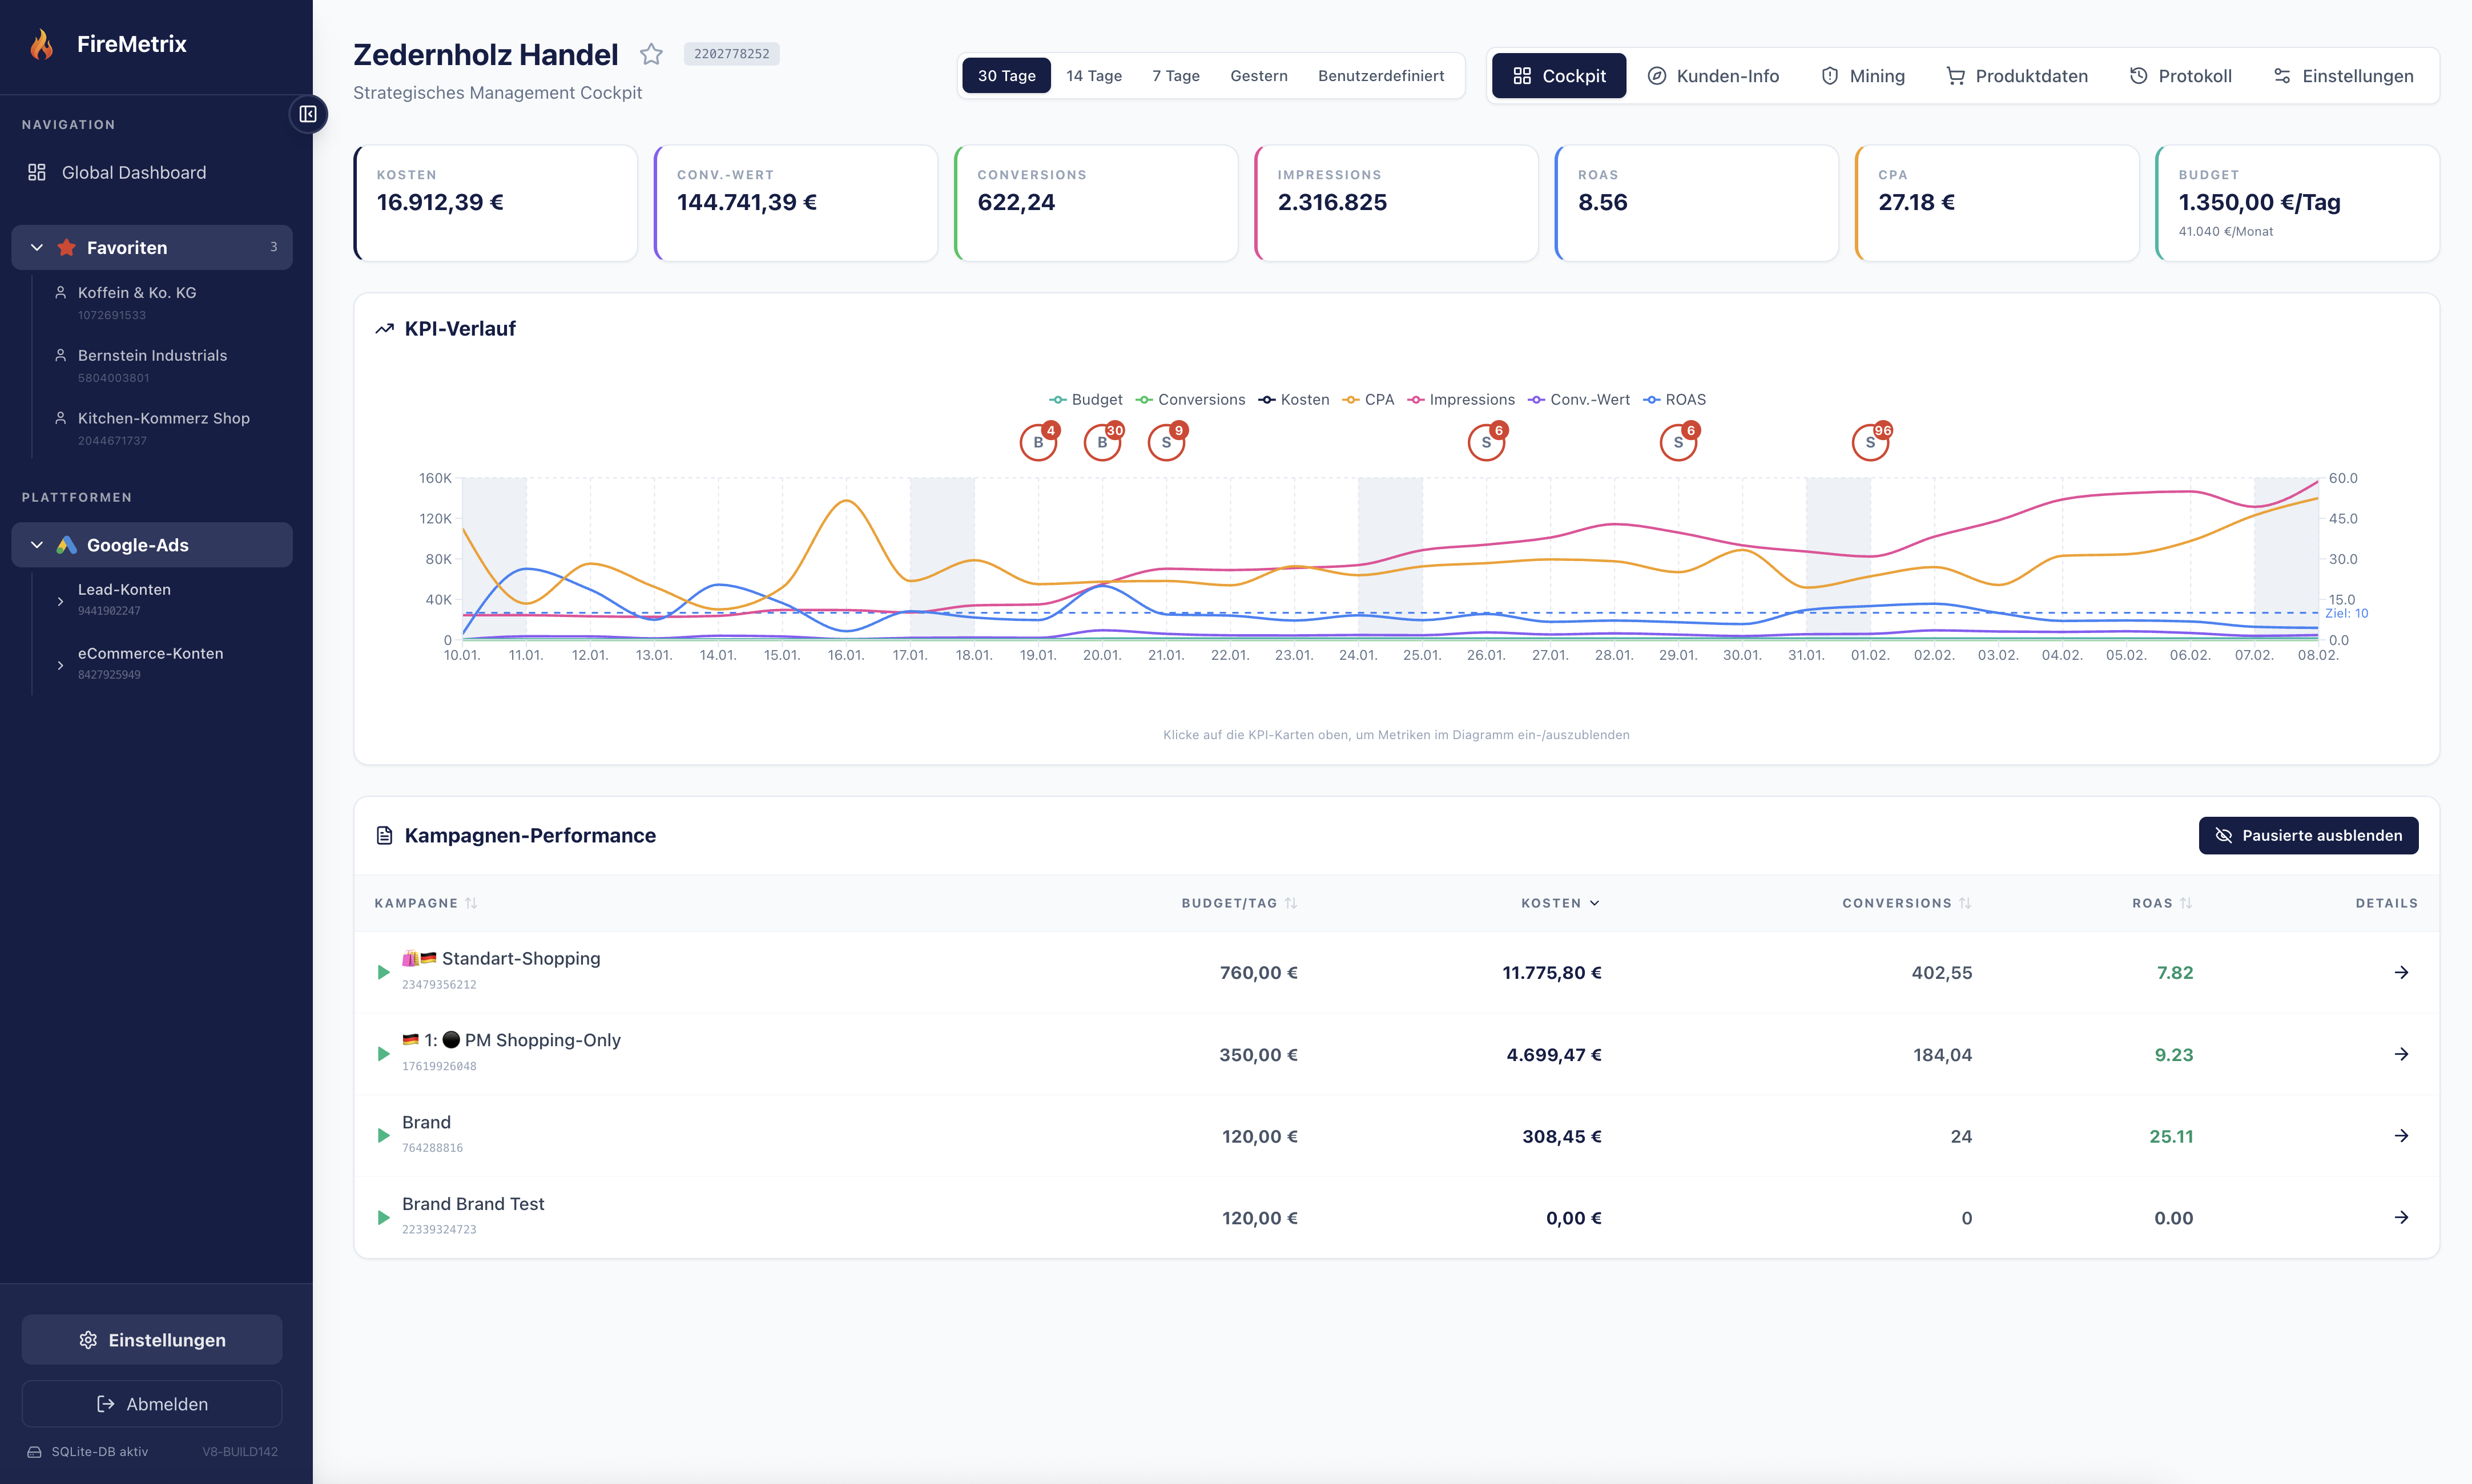
Task: Collapse the Favoriten section
Action: point(36,247)
